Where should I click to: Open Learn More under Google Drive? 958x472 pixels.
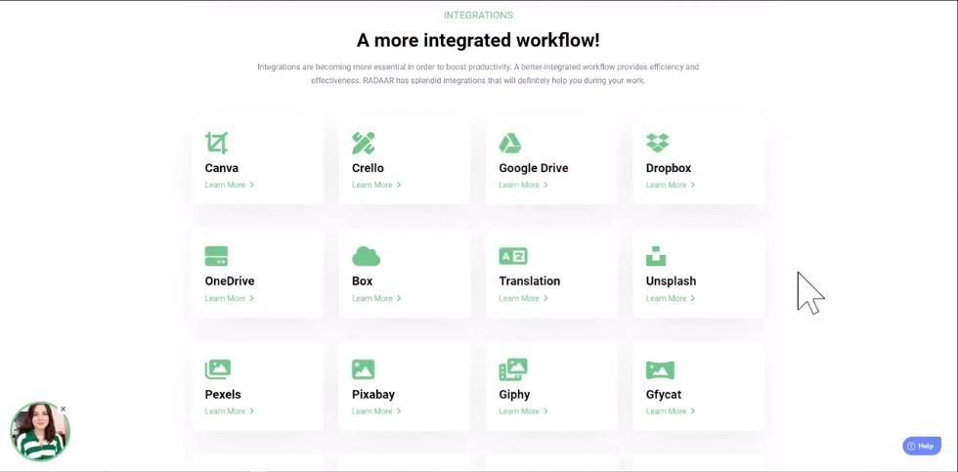click(523, 185)
